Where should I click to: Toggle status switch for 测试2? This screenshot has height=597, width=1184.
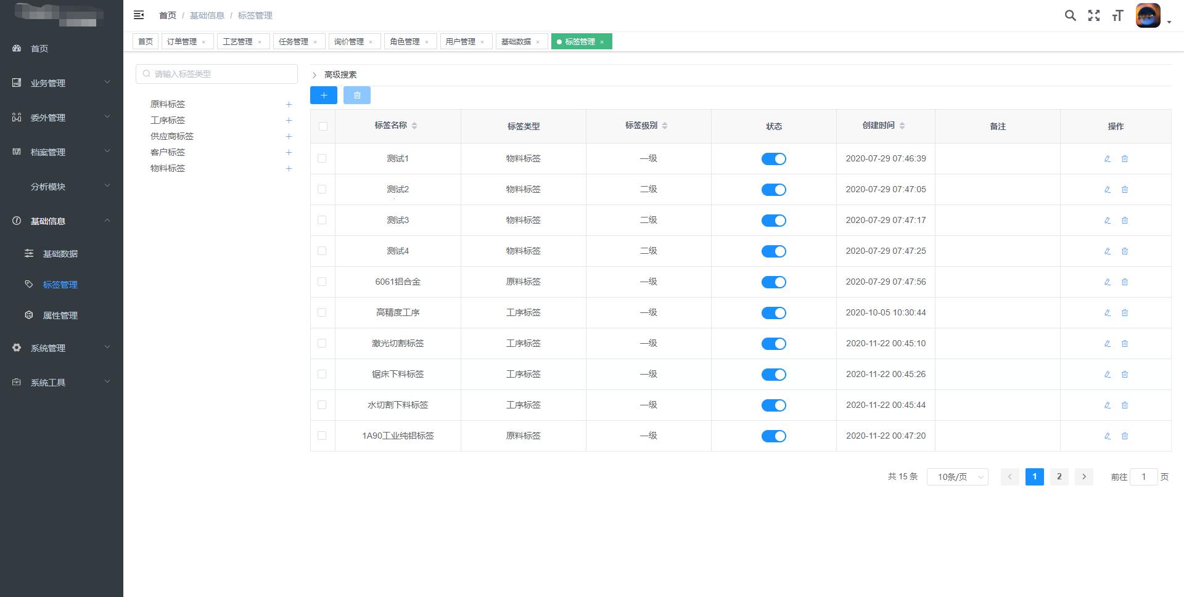point(773,190)
